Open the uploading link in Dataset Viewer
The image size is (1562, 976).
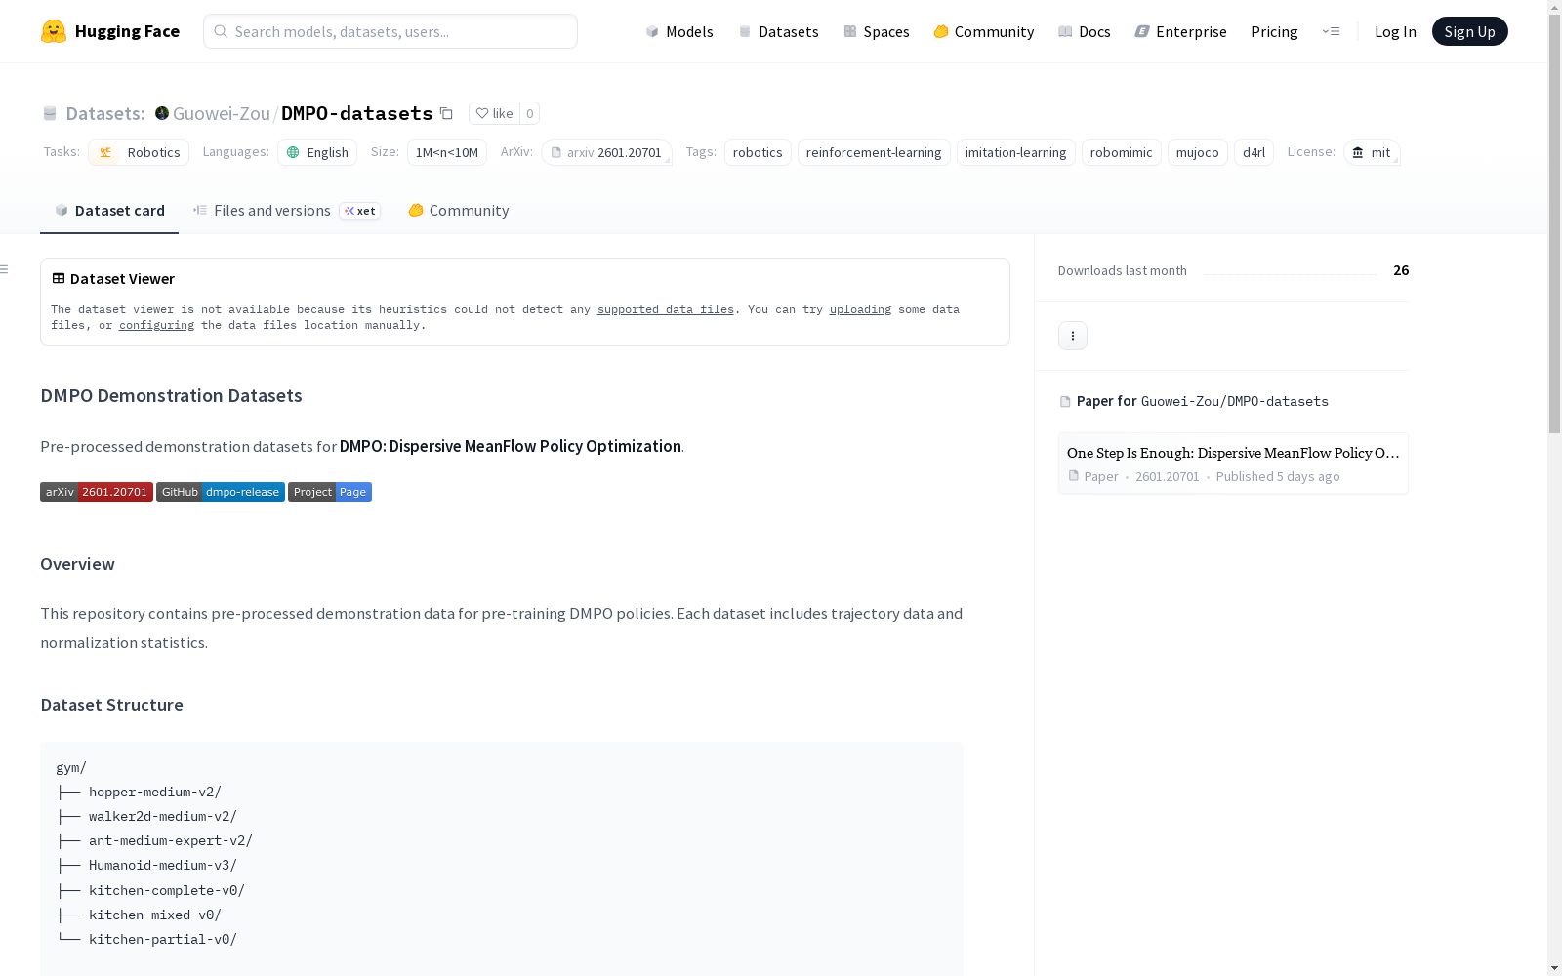pos(860,309)
